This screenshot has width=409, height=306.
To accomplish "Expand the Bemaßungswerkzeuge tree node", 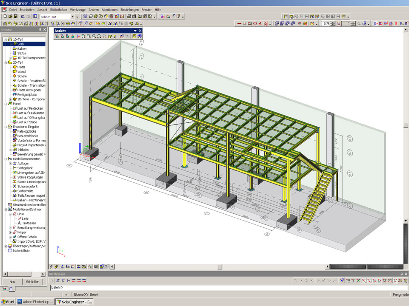I will coord(10,227).
